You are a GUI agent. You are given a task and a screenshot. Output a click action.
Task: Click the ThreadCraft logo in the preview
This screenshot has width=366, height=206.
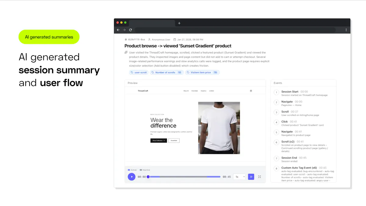(143, 91)
